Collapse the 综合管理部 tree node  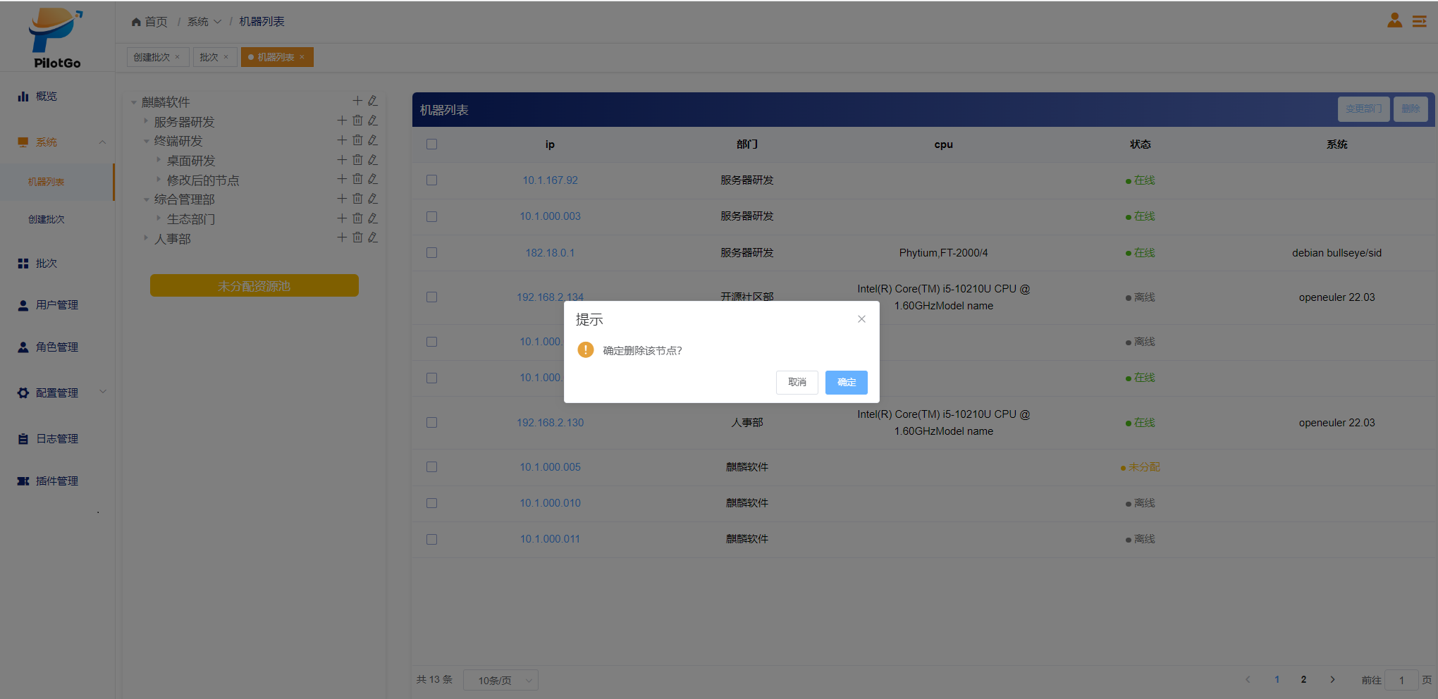147,199
